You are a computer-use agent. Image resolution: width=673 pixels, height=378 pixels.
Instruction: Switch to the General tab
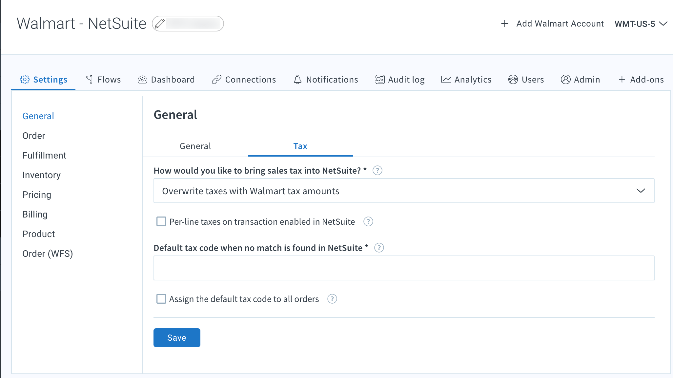[x=195, y=146]
